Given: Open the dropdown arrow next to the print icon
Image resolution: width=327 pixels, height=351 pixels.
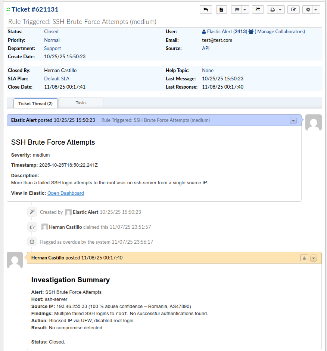Looking at the screenshot, I should (x=280, y=9).
